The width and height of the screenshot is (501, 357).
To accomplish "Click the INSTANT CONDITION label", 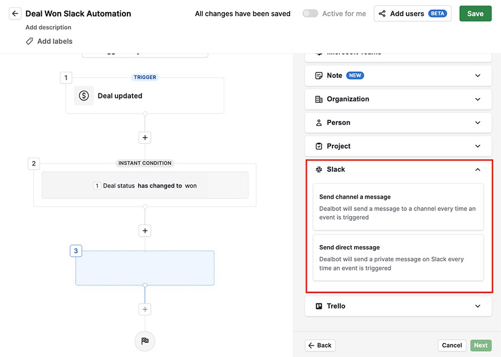I will coord(145,163).
